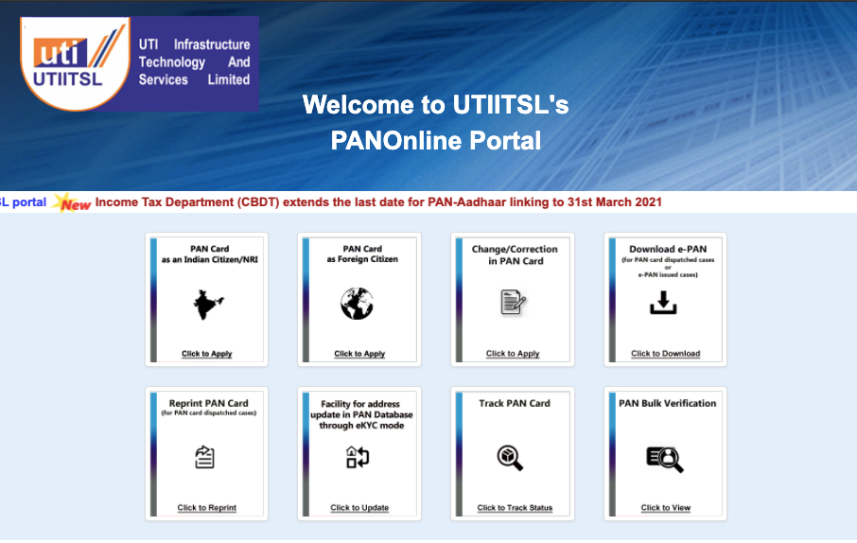The width and height of the screenshot is (857, 543).
Task: Click the globe icon for Foreign Citizen
Action: pos(357,304)
